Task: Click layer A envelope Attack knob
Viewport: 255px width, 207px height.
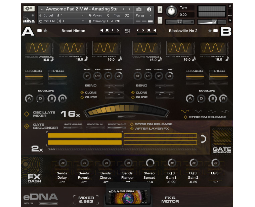Action: [x=29, y=98]
